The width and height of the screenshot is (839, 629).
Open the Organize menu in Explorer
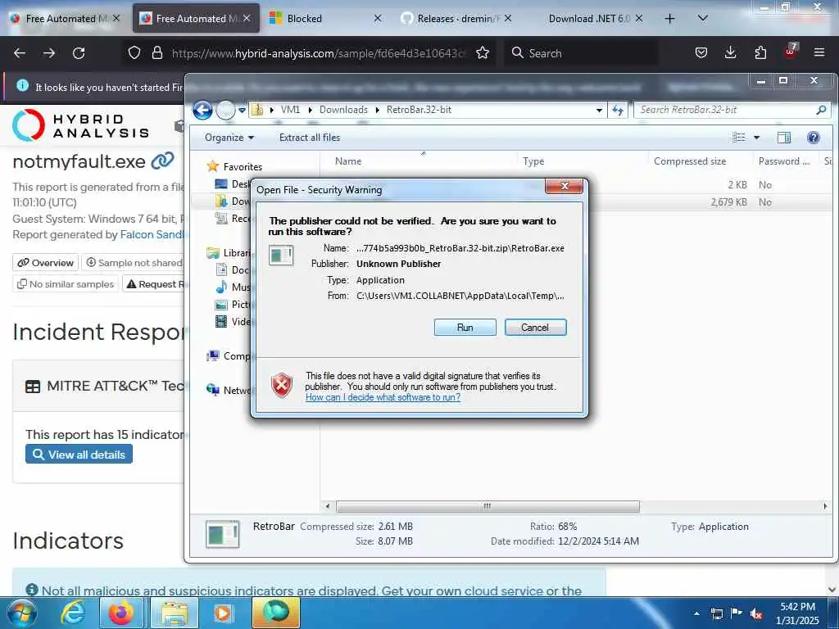(x=229, y=138)
